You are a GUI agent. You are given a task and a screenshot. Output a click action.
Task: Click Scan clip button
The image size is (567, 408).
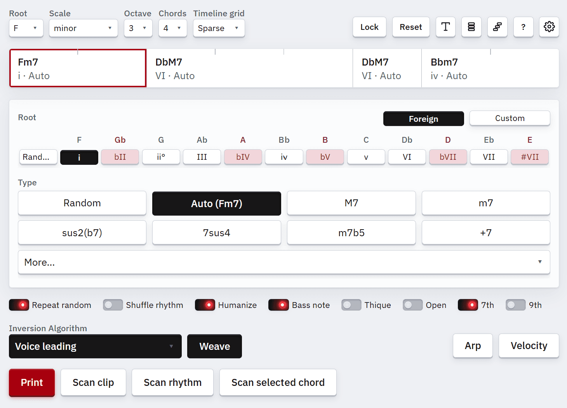point(93,382)
